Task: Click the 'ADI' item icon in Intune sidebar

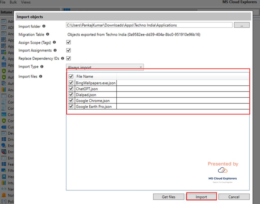Action: click(4, 27)
